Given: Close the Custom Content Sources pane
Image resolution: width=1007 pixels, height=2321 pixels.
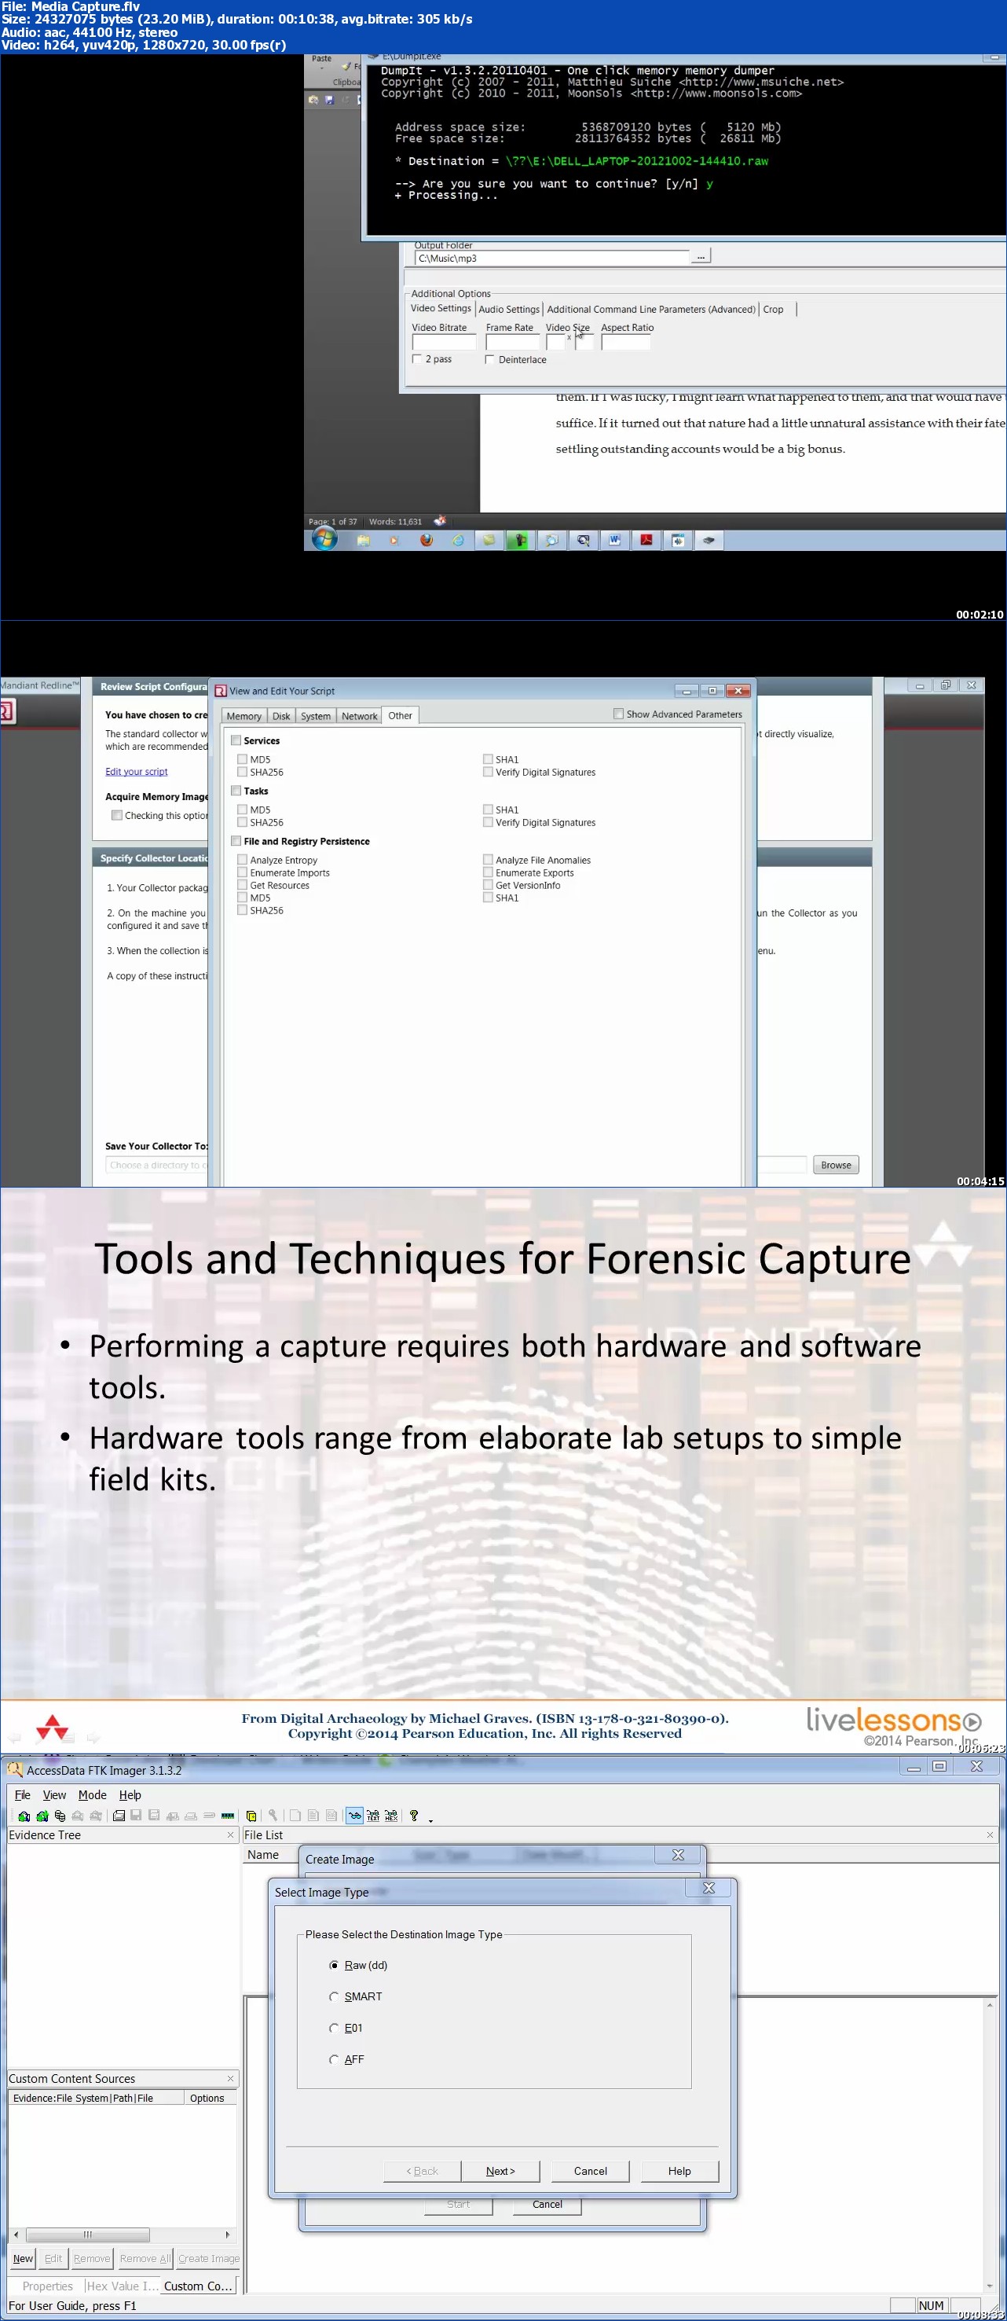Looking at the screenshot, I should point(231,2077).
